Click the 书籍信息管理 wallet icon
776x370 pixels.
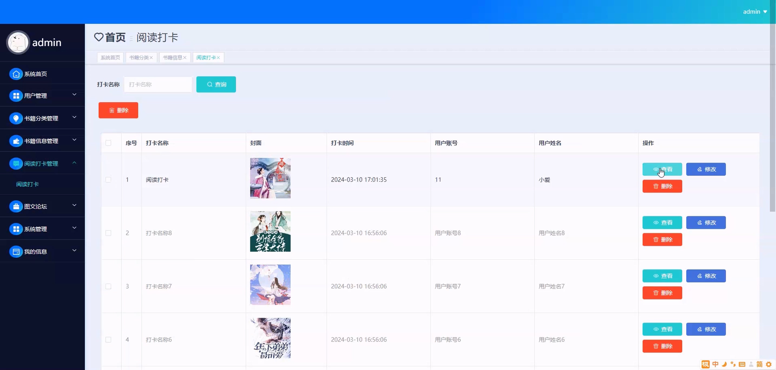[16, 141]
